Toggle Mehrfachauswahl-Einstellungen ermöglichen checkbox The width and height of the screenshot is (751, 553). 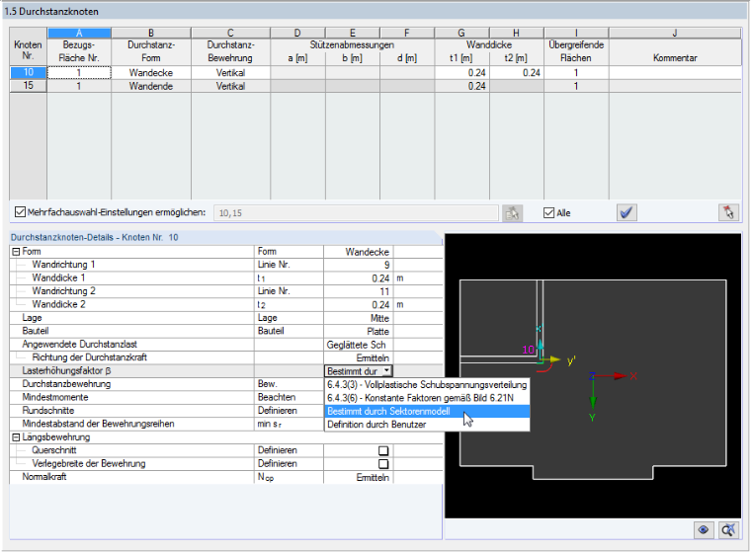click(x=20, y=212)
